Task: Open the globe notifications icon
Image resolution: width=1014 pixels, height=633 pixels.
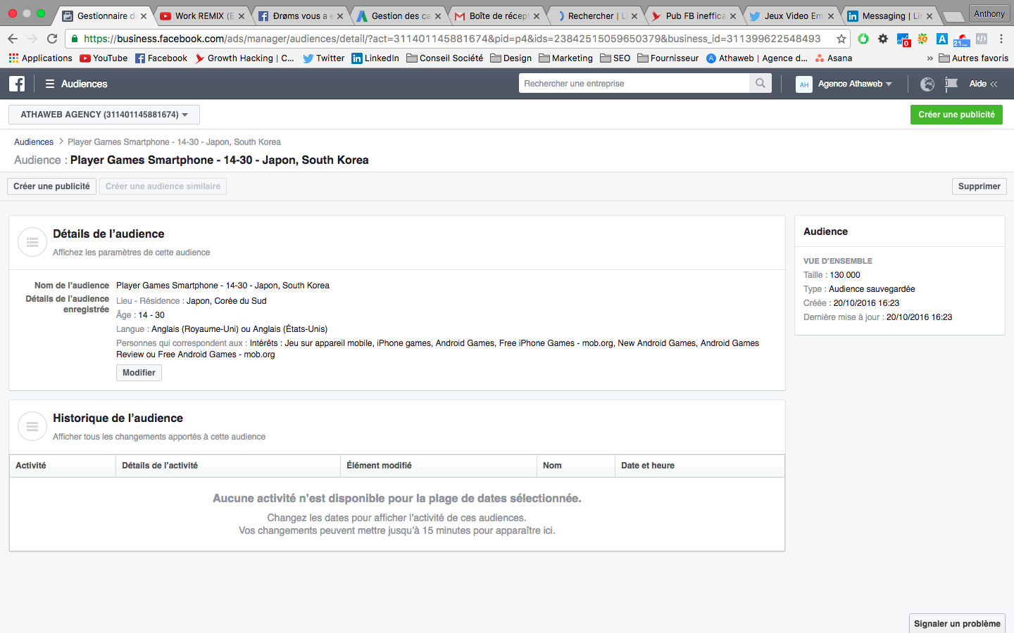Action: click(x=927, y=84)
